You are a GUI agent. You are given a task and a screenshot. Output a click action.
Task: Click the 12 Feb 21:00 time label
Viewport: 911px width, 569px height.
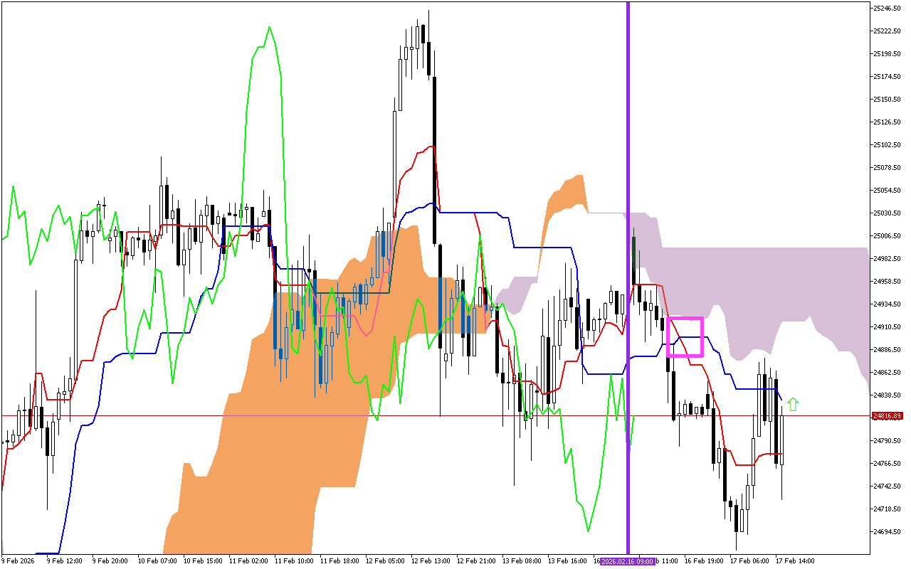(477, 561)
